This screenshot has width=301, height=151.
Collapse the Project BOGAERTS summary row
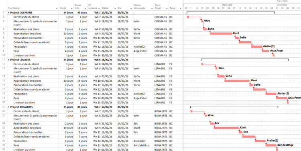coord(8,107)
